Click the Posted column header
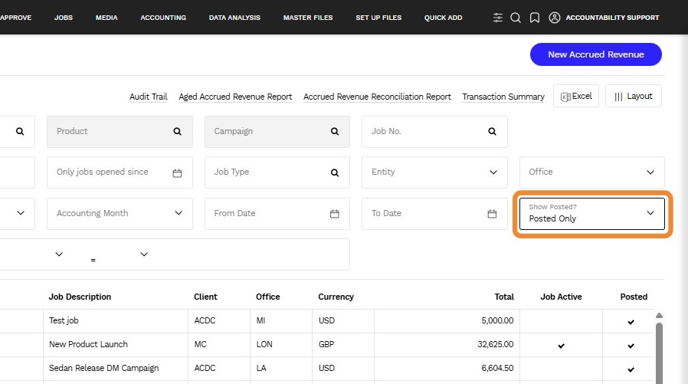688x384 pixels. tap(634, 297)
